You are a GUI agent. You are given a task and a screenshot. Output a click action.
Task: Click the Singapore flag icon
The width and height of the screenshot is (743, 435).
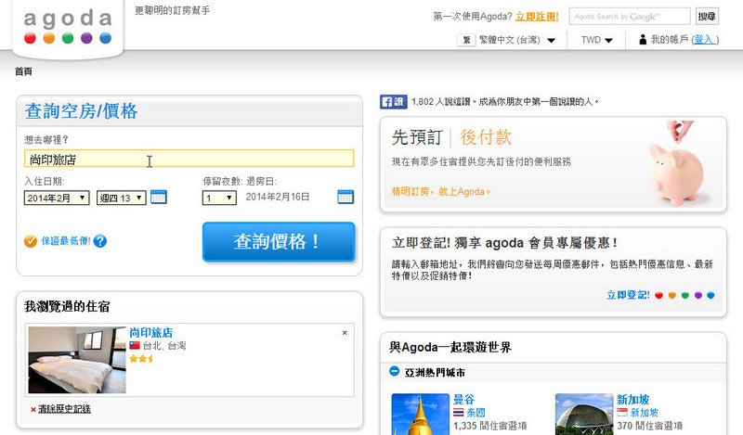tap(621, 413)
